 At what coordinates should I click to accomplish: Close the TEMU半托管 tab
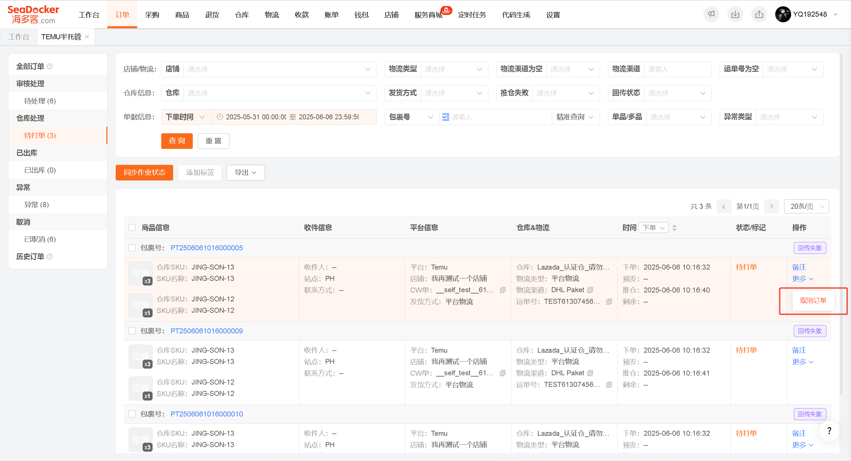click(x=87, y=37)
